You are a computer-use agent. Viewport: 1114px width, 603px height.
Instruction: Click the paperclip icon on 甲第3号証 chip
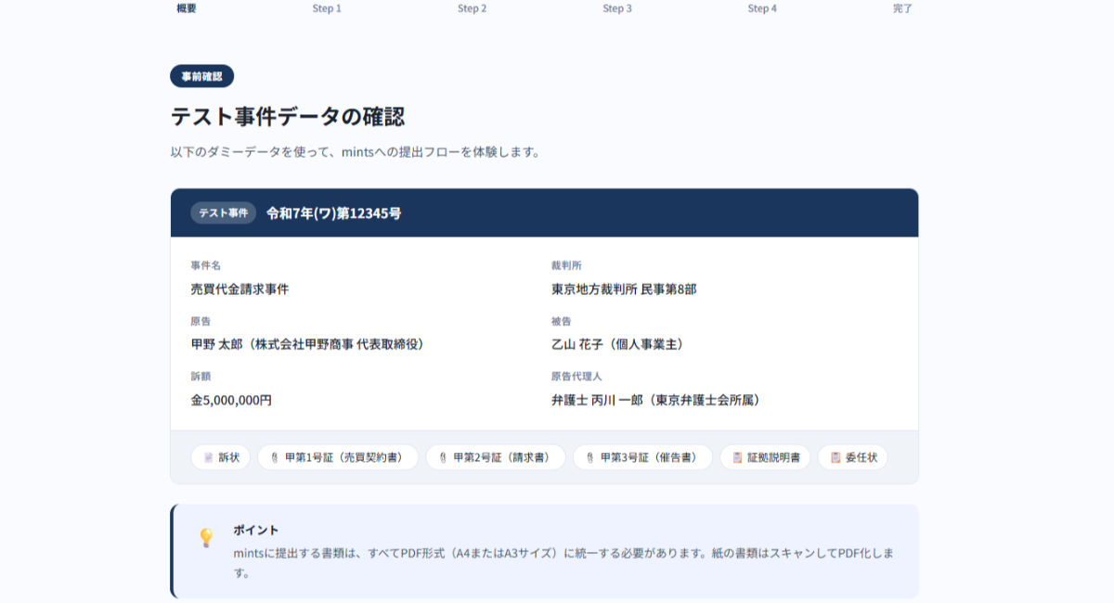click(590, 457)
